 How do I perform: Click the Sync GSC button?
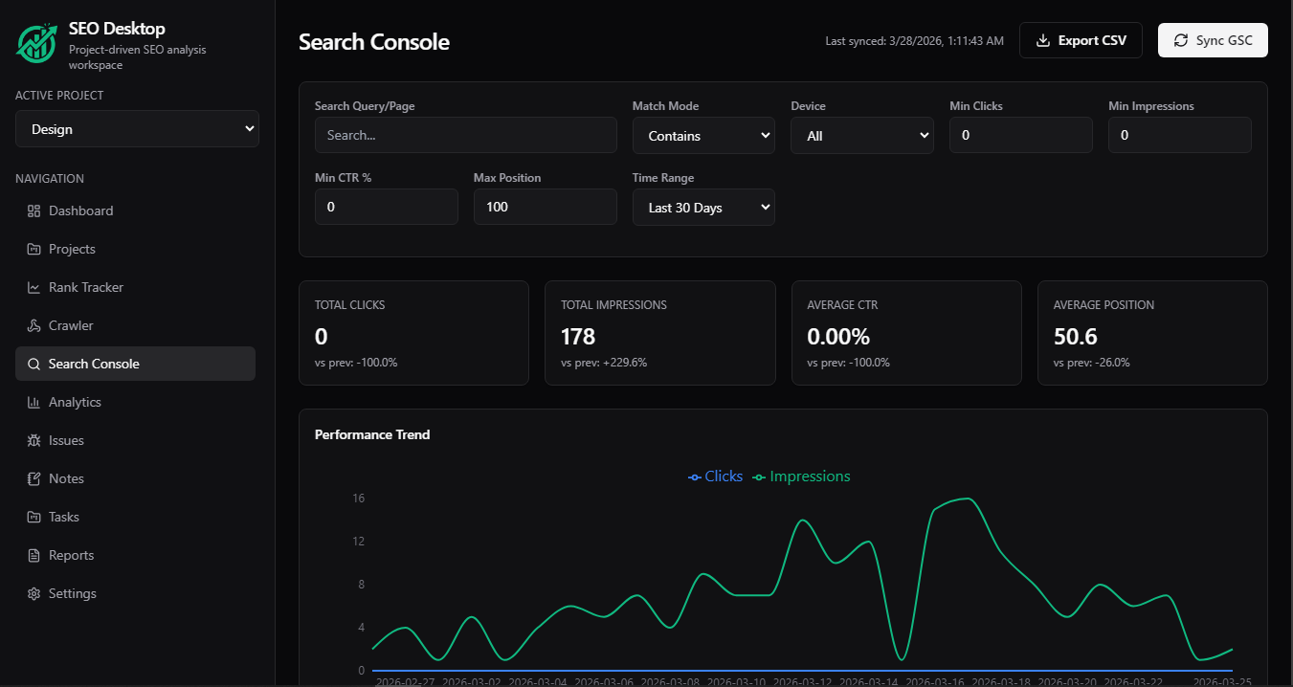tap(1213, 40)
